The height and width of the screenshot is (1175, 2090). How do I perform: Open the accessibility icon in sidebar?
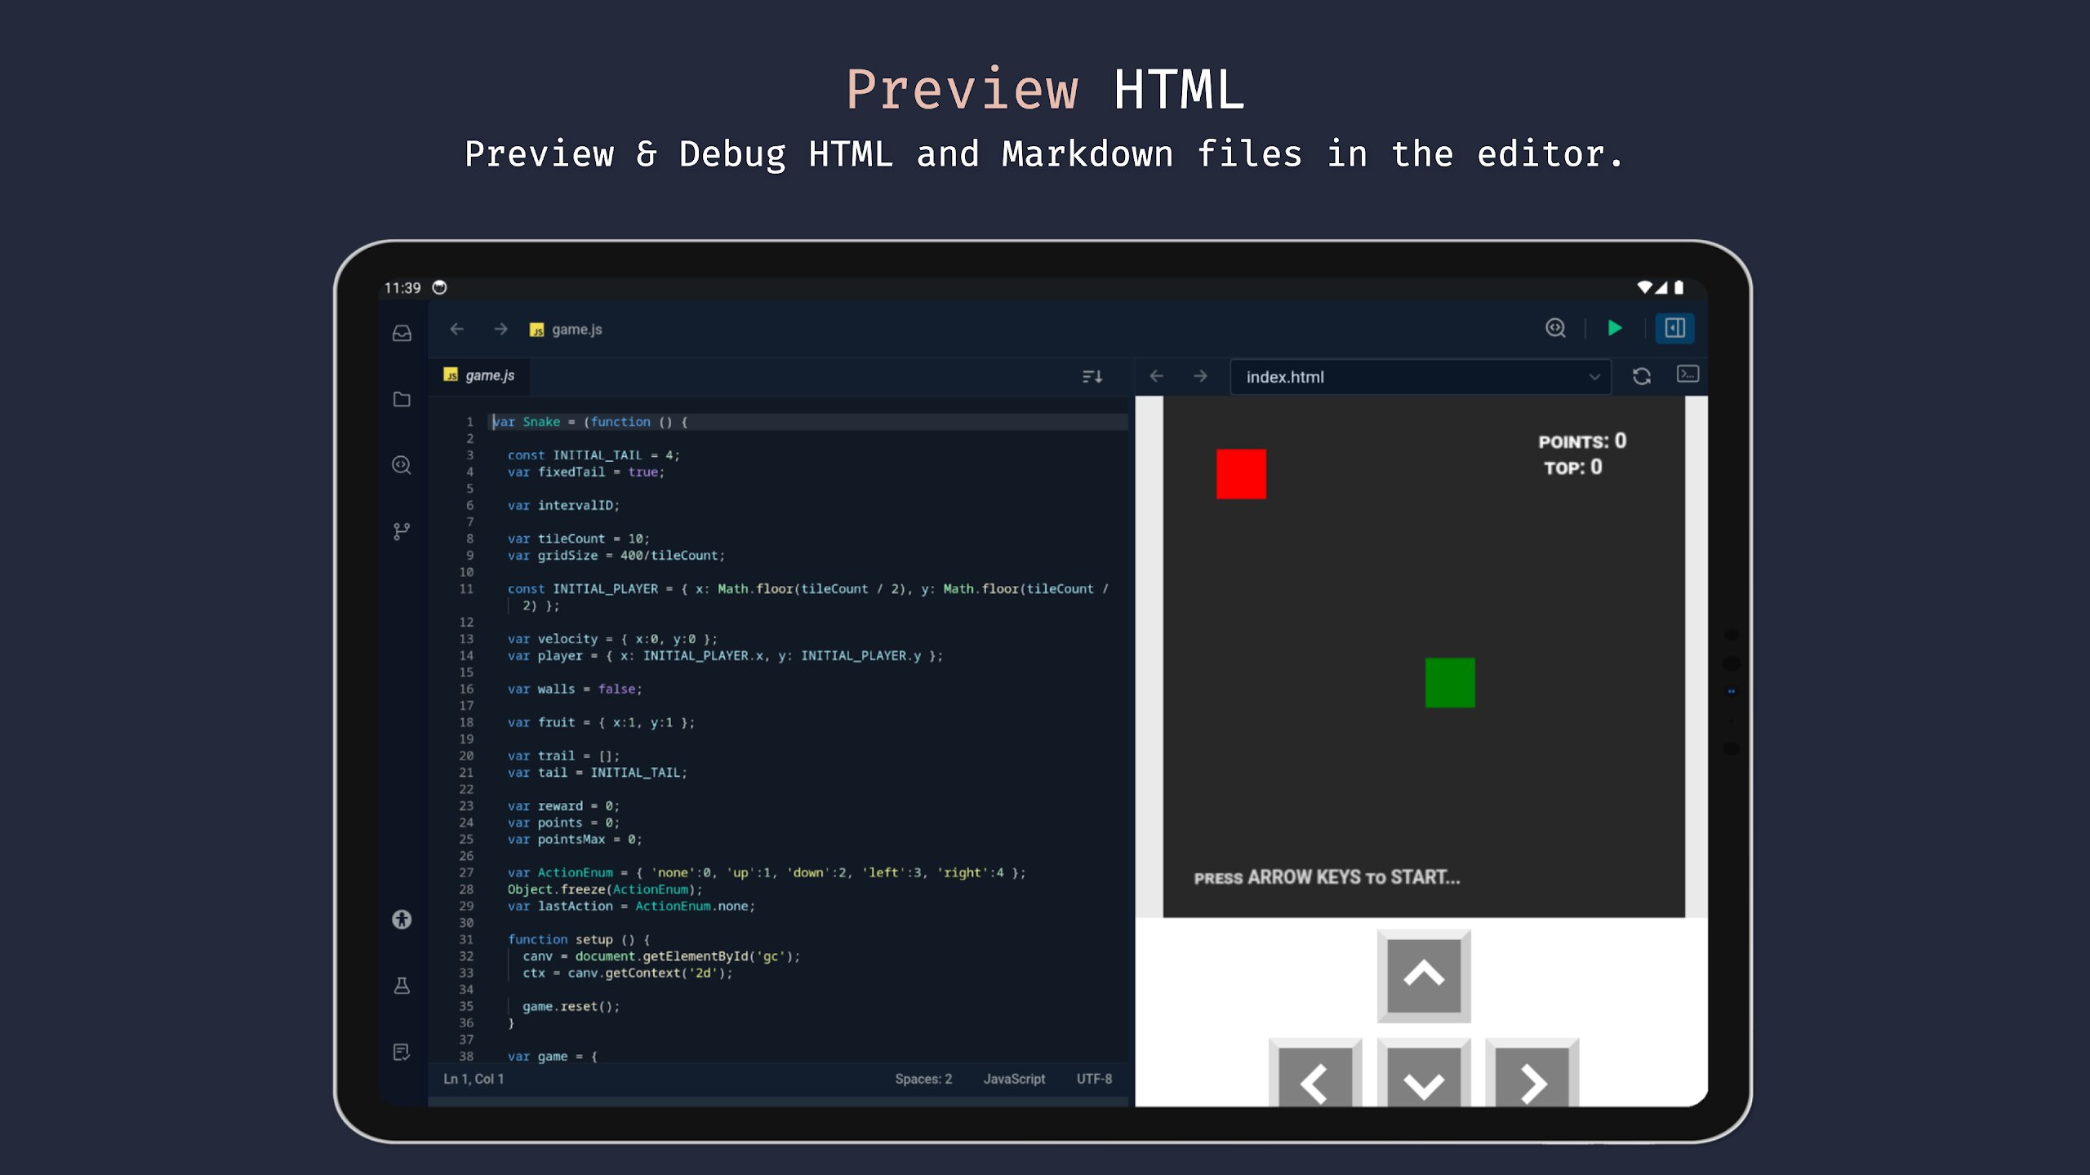click(402, 920)
